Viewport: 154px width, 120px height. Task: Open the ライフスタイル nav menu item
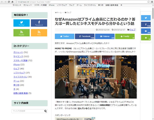[90, 5]
